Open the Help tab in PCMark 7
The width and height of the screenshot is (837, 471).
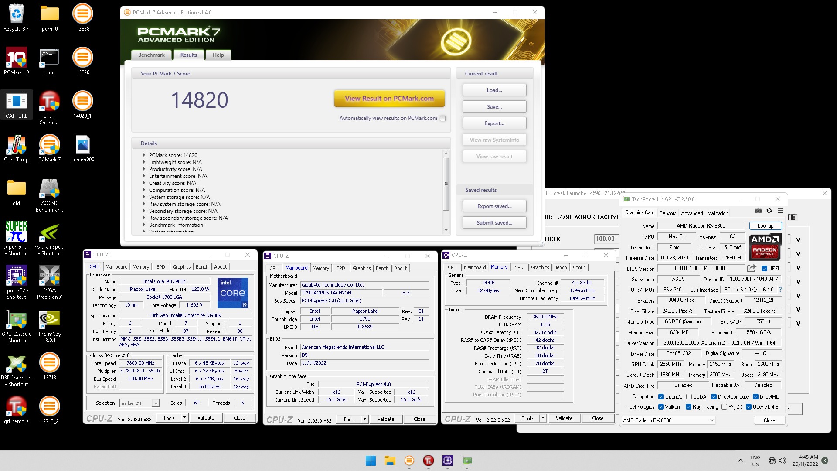218,55
